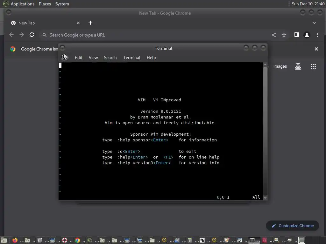Click the 'Google Chrome isn' infobar message text
This screenshot has width=326, height=244.
(39, 49)
